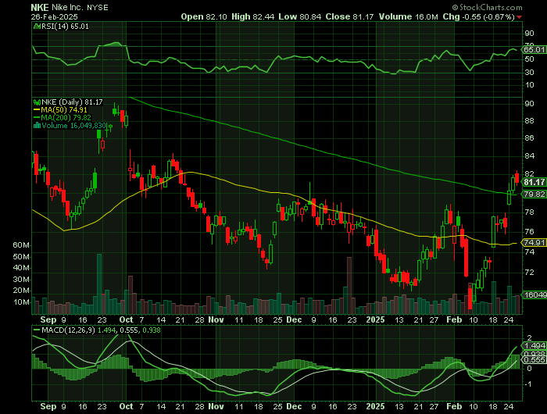Click the MA(200) 79.82 legend entry
The width and height of the screenshot is (547, 414).
tap(62, 117)
